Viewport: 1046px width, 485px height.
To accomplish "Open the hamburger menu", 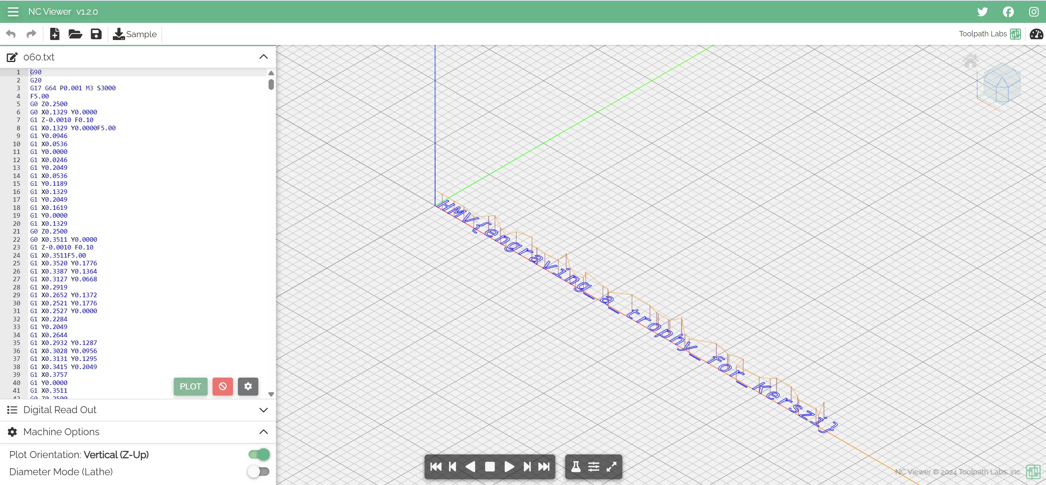I will click(x=13, y=12).
